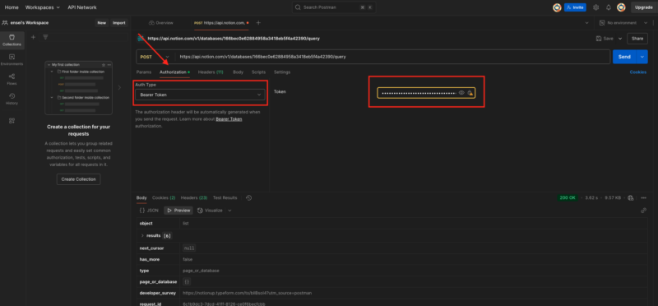Image resolution: width=658 pixels, height=306 pixels.
Task: Click the filter icon in collections sidebar
Action: click(45, 37)
